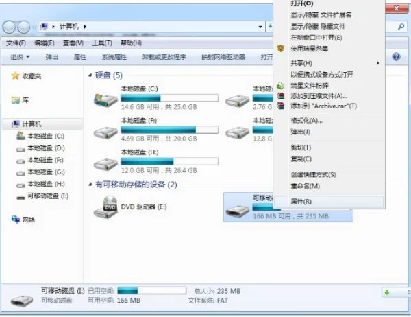This screenshot has height=317, width=411.
Task: Click 弹出 button in toolbar
Action: pos(51,57)
